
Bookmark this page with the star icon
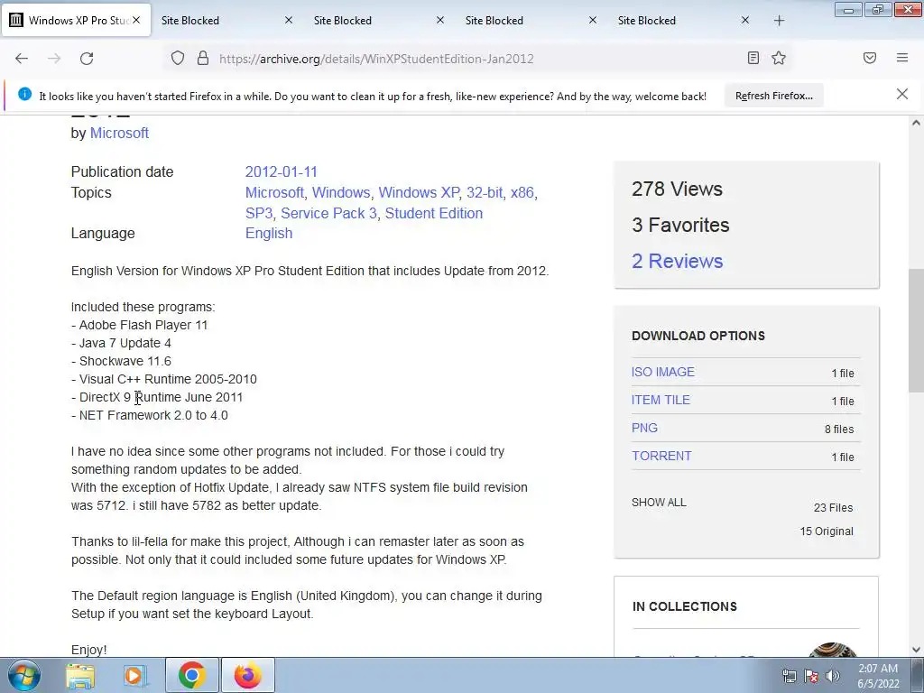[x=779, y=58]
